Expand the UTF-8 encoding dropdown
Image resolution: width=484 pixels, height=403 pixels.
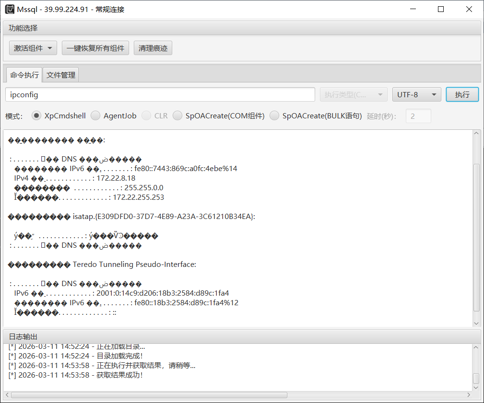(416, 94)
